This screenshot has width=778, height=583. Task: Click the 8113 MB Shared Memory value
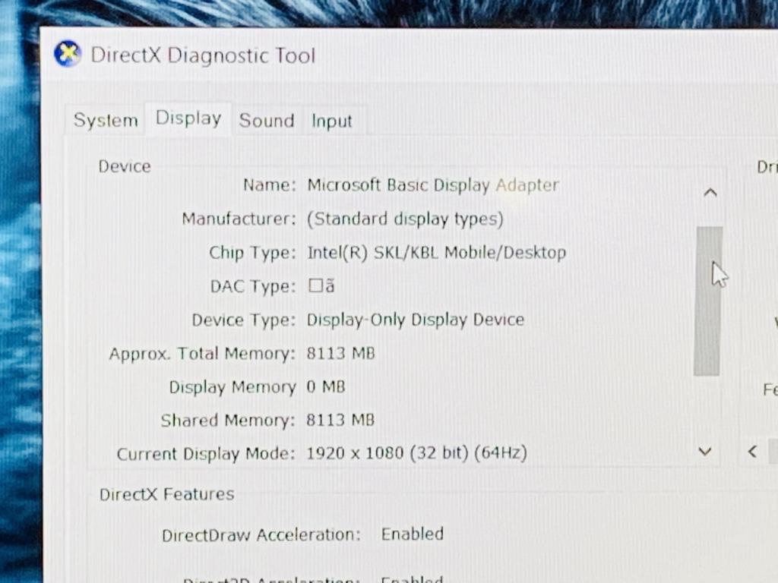(340, 420)
